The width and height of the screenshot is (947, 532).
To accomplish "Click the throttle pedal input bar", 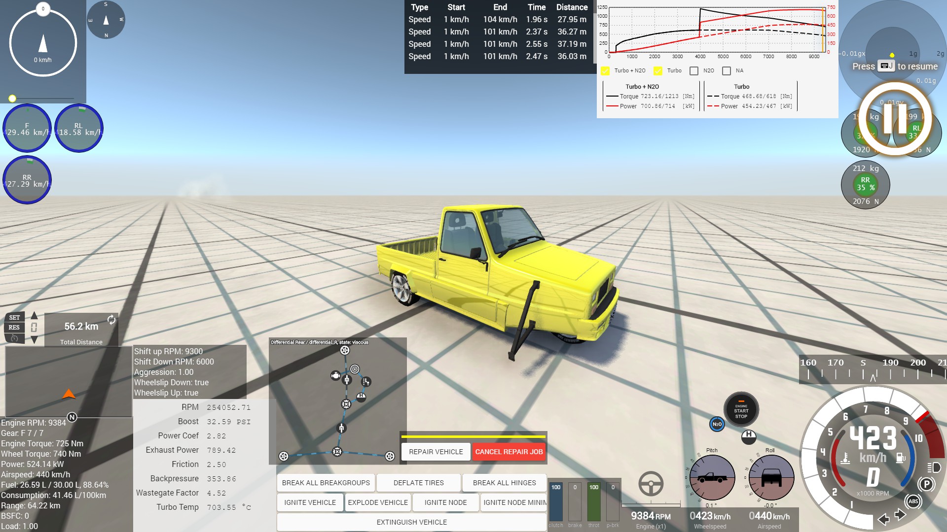I will click(594, 501).
